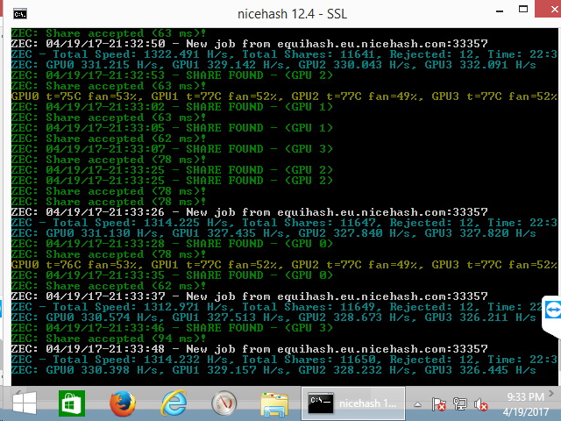
Task: Click Share accepted (62 ms) after 21:33:05
Action: [109, 139]
